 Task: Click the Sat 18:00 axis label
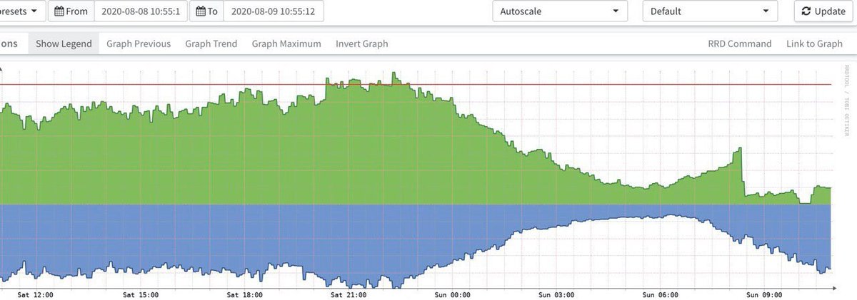(245, 294)
